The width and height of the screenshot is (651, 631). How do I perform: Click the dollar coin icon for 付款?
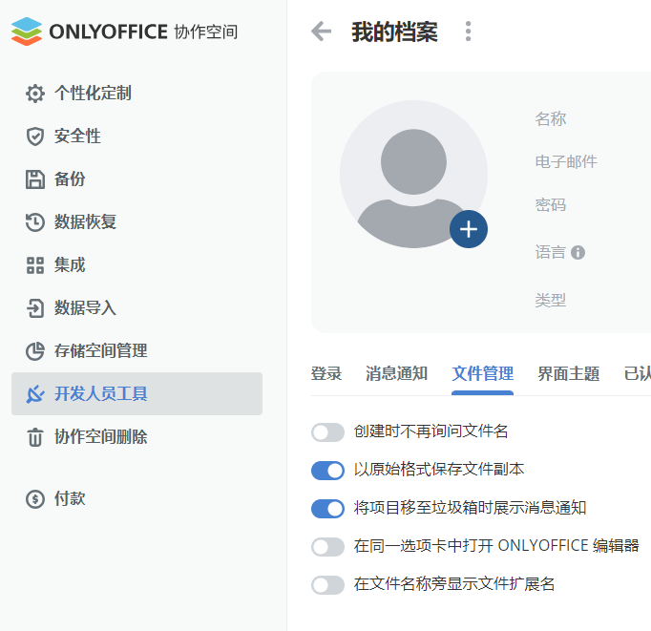(x=35, y=498)
